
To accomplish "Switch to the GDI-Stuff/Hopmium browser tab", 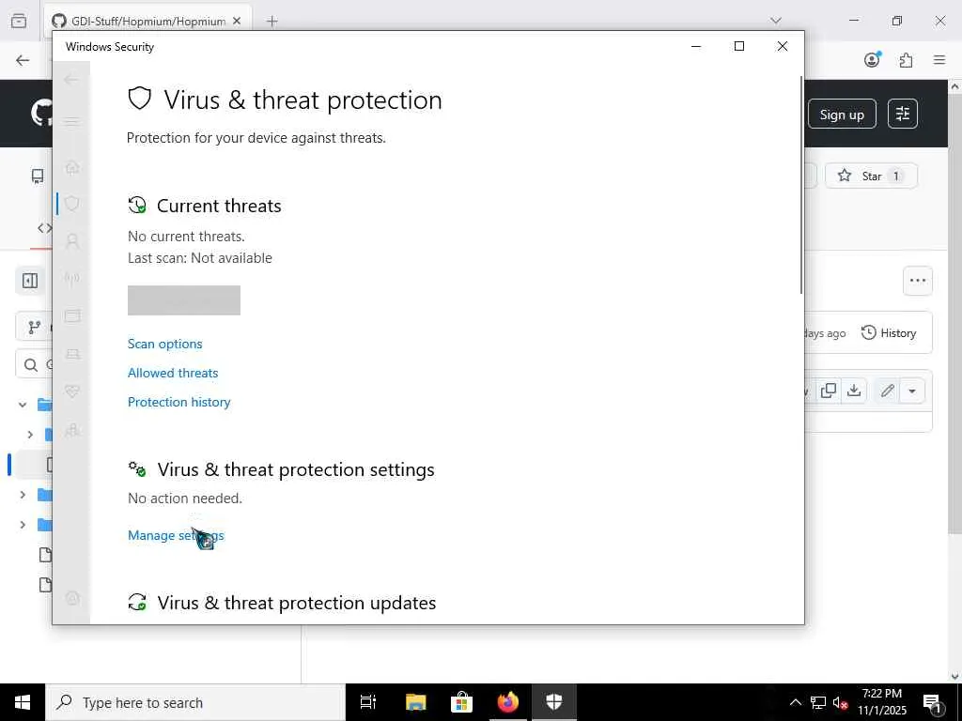I will [x=147, y=21].
